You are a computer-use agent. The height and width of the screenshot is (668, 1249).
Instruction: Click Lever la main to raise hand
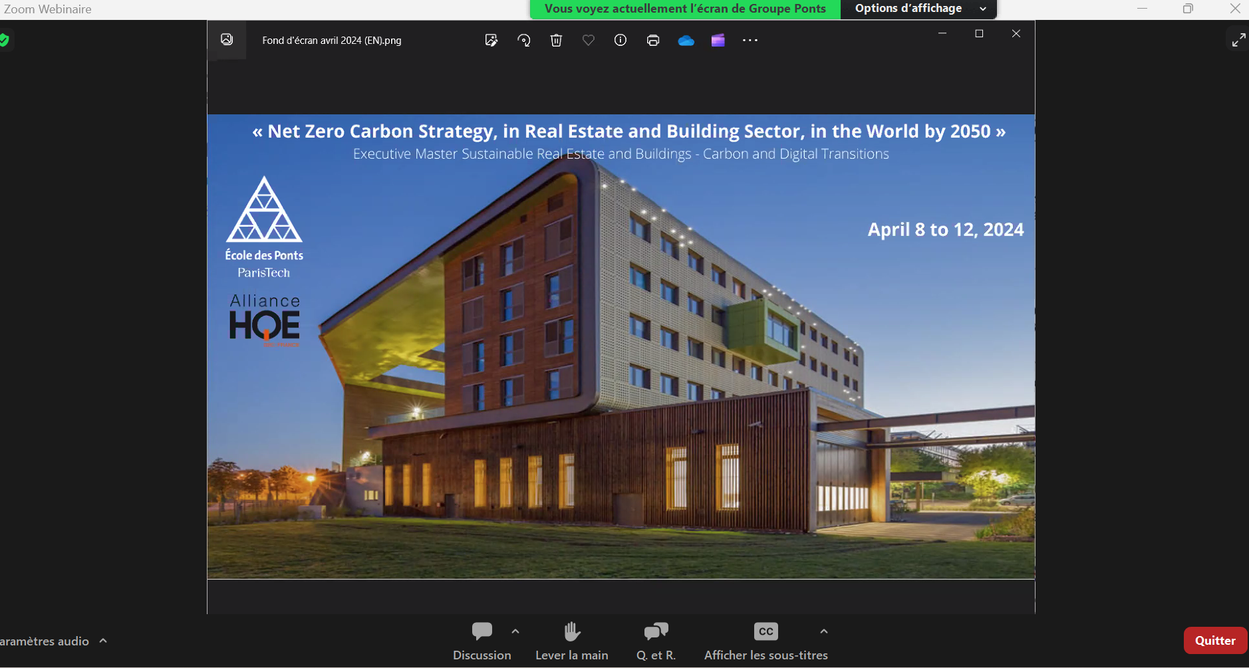(572, 641)
